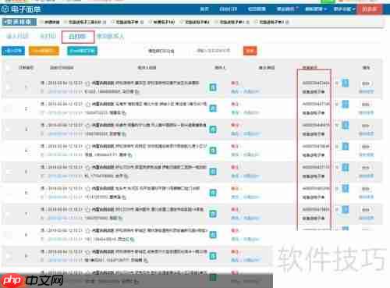This screenshot has height=288, width=390.
Task: Tick the checkbox for order row 5
Action: [9, 172]
